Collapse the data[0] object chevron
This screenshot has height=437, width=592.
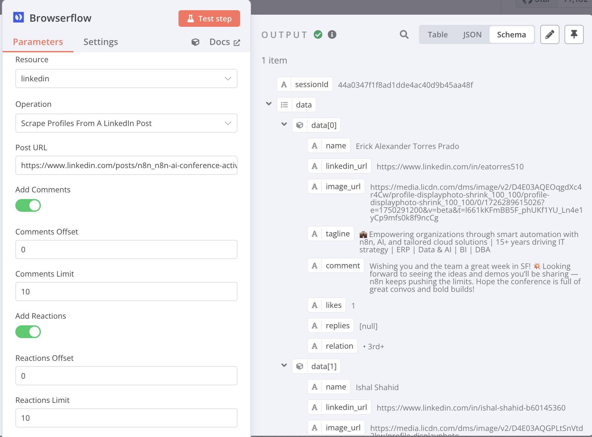click(284, 124)
